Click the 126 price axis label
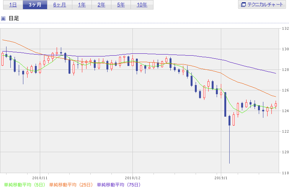The image size is (289, 188). [286, 90]
